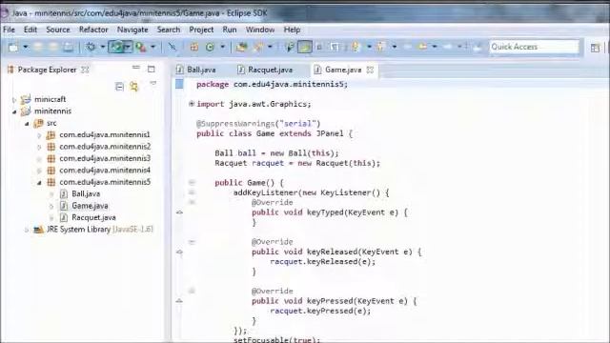The image size is (610, 343).
Task: Click the green Run button
Action: click(x=116, y=47)
